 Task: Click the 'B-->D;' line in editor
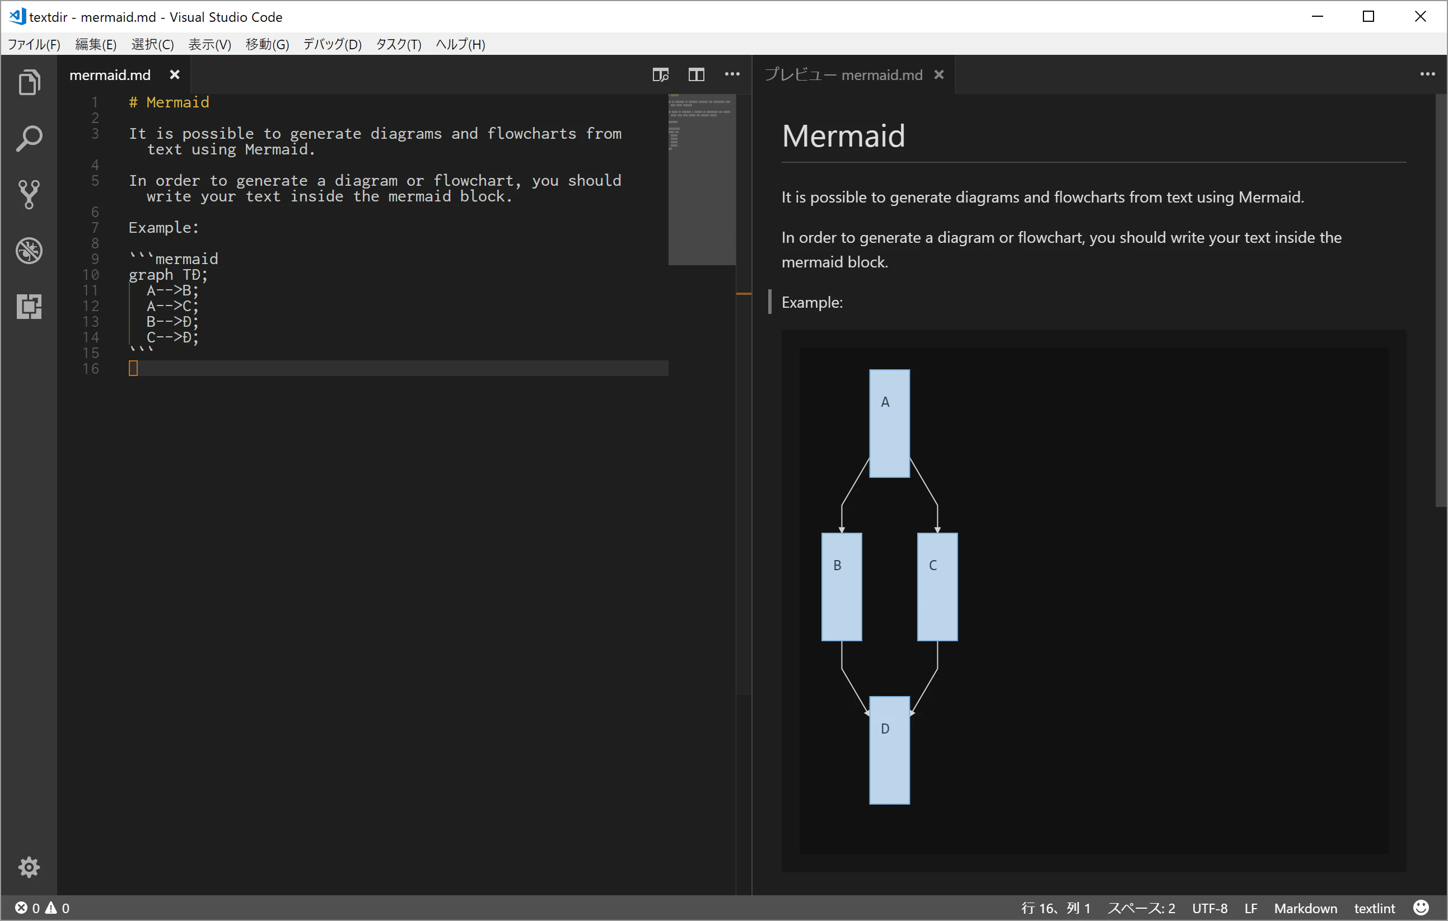tap(172, 321)
